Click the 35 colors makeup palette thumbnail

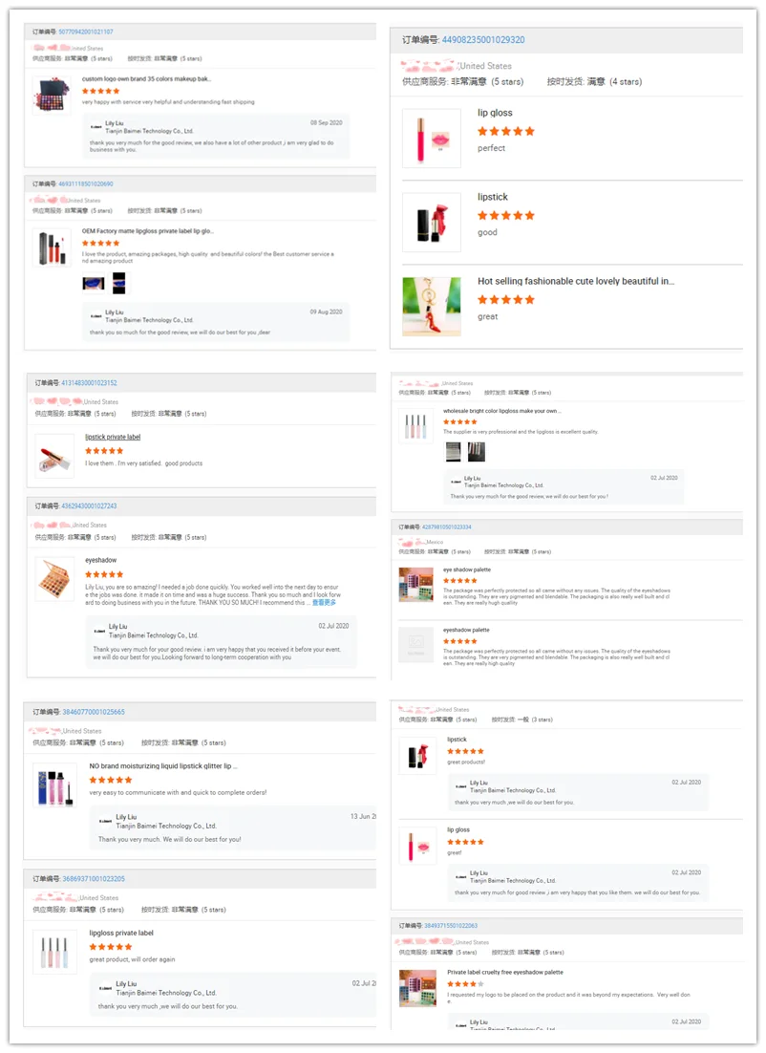pos(52,96)
